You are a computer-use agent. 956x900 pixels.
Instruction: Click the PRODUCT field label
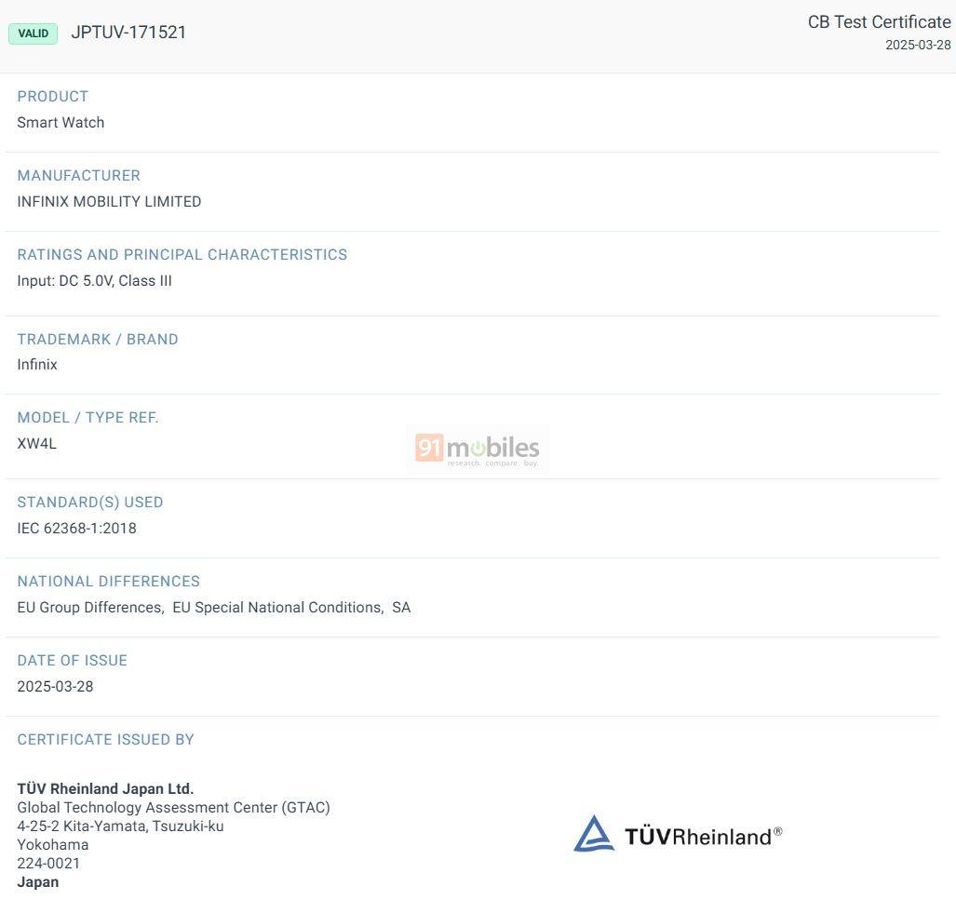click(x=53, y=97)
